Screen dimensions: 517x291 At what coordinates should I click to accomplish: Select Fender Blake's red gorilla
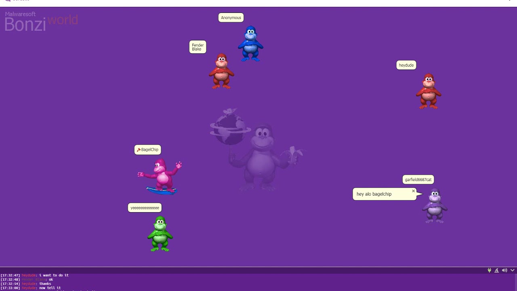[221, 71]
